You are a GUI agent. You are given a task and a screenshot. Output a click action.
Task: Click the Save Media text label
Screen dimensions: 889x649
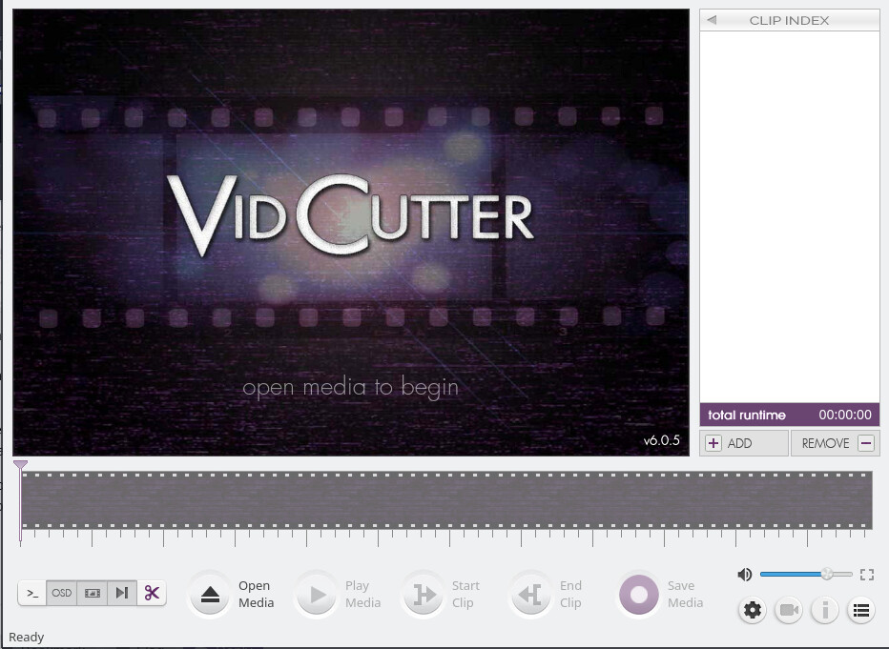(685, 594)
